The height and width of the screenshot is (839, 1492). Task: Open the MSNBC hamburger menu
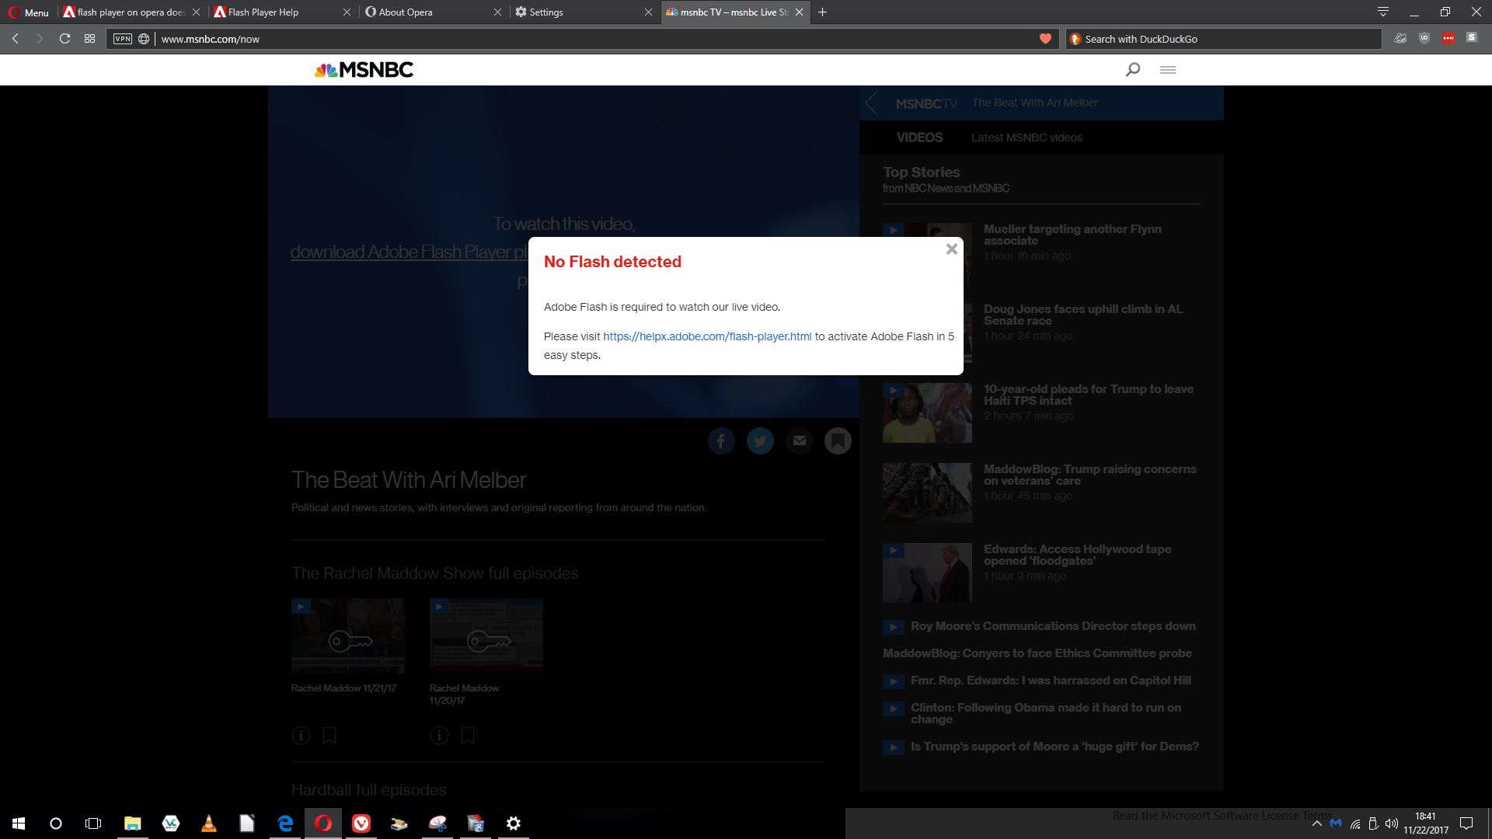[x=1167, y=70]
